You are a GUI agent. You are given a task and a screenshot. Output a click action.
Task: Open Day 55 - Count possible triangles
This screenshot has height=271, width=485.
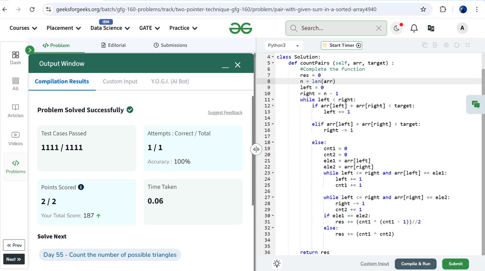pos(110,255)
